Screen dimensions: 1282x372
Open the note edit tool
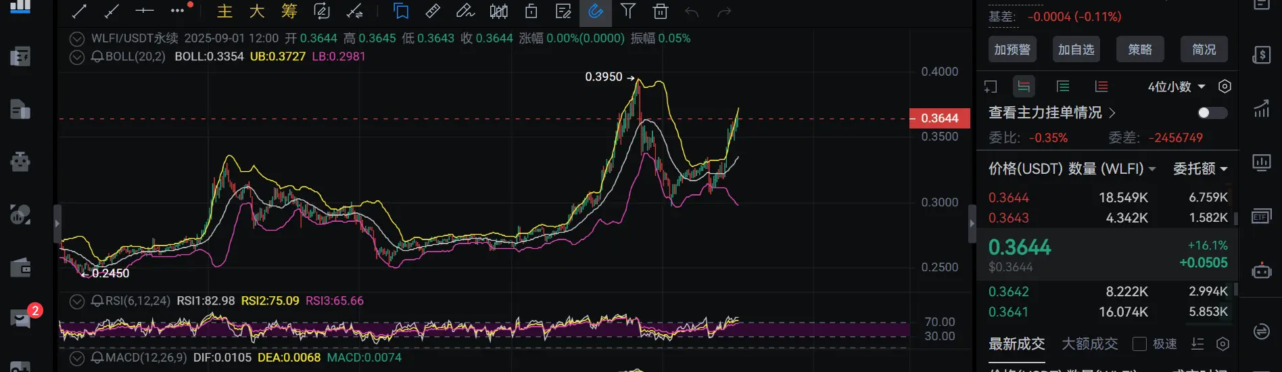click(x=563, y=11)
